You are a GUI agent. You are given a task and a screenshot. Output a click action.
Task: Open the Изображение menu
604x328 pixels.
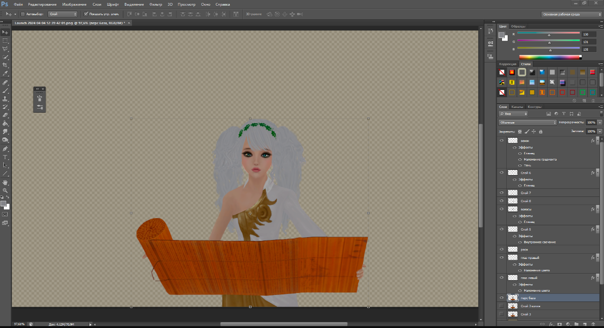tap(74, 4)
